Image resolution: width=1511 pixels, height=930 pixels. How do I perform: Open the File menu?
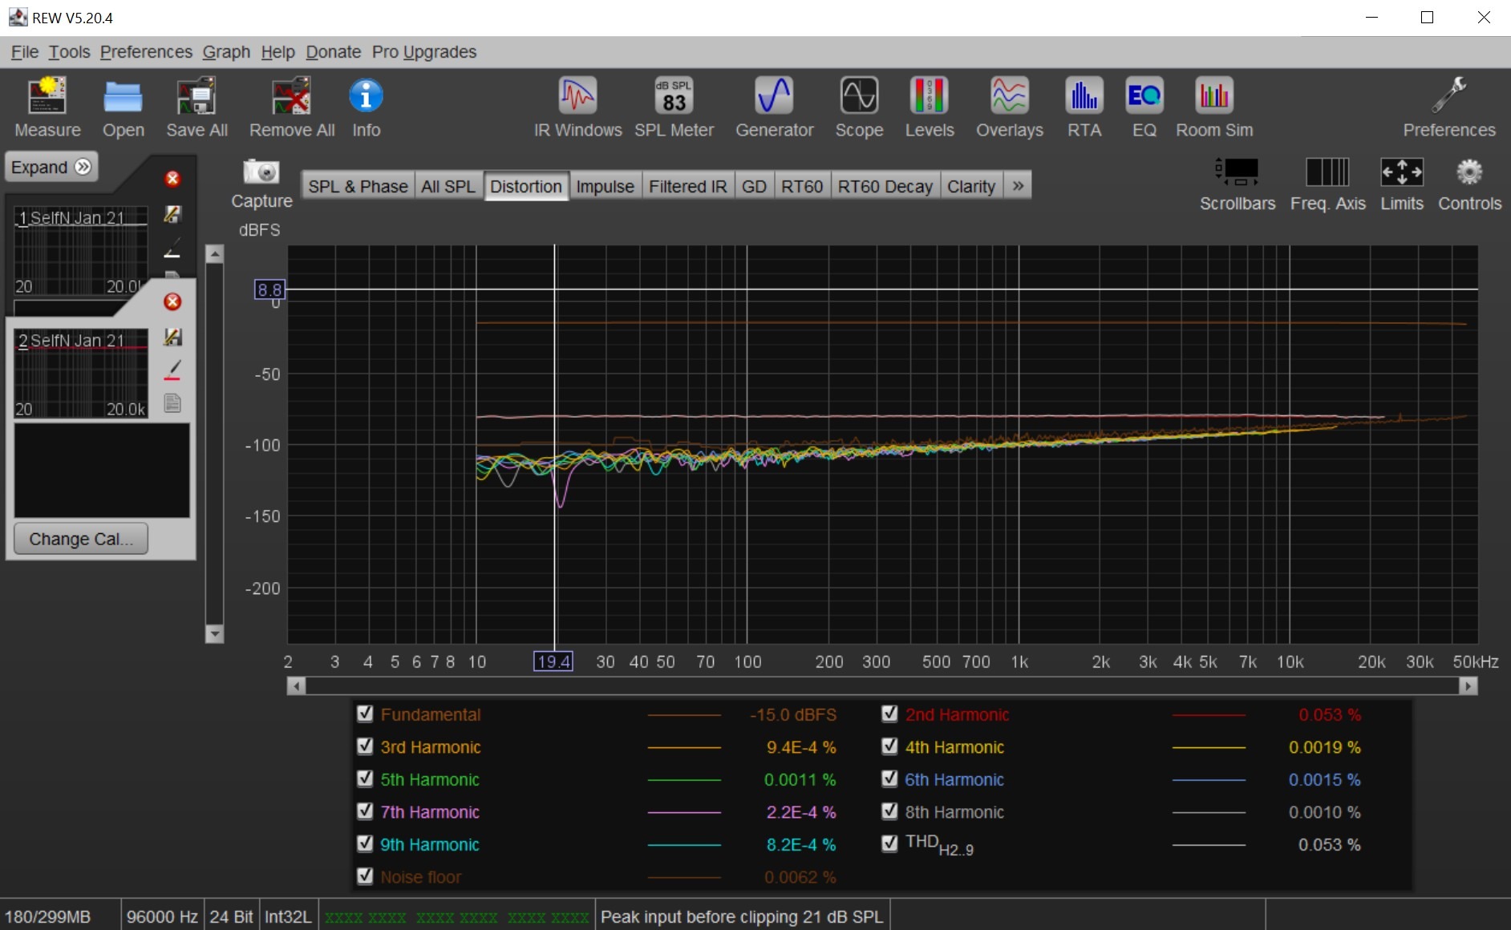[25, 52]
